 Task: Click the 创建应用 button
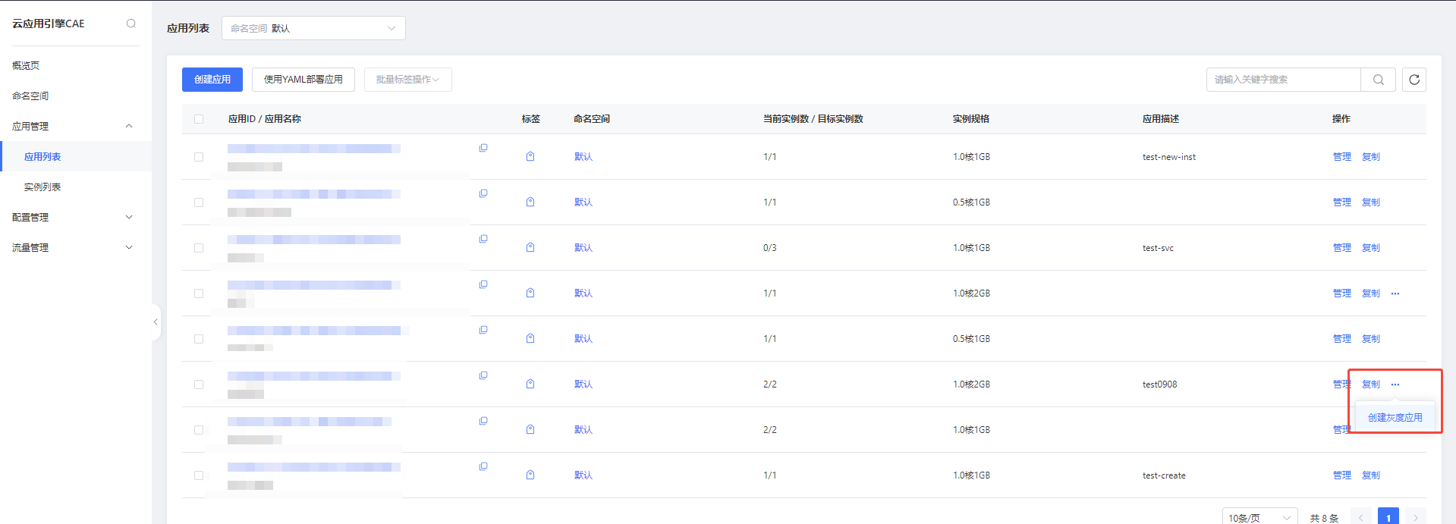(212, 80)
